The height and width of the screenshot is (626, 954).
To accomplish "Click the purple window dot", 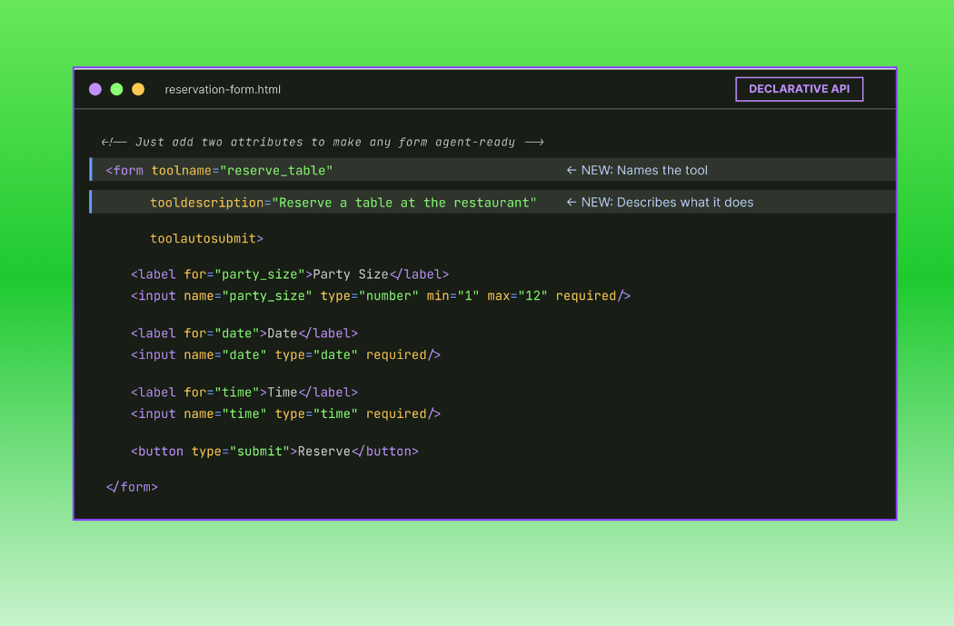I will (95, 89).
